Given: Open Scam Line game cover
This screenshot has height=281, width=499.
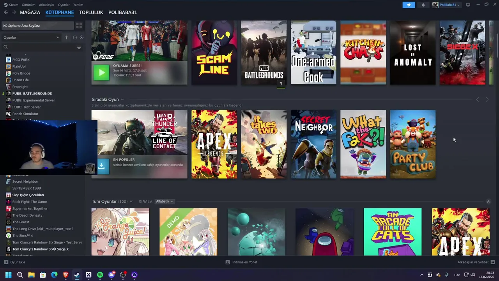Looking at the screenshot, I should [x=214, y=52].
